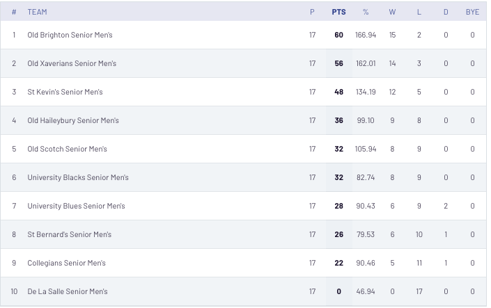Click the # rank column header
The image size is (491, 308).
(14, 12)
